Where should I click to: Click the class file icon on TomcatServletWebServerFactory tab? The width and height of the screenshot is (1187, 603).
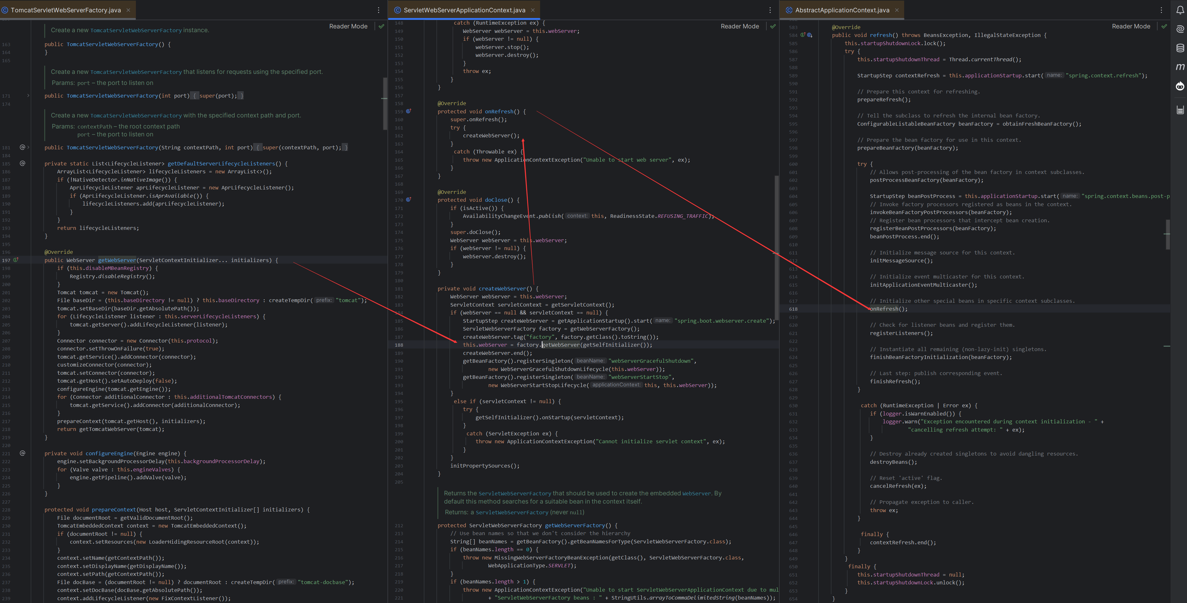point(5,10)
